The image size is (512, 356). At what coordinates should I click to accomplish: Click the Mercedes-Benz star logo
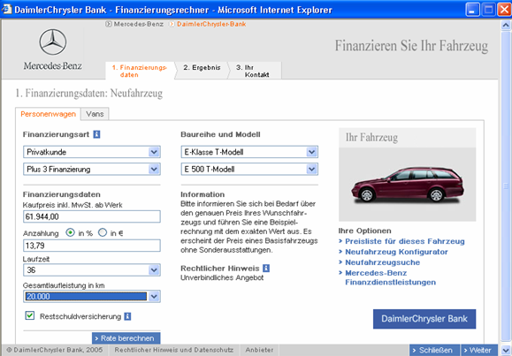pyautogui.click(x=53, y=42)
